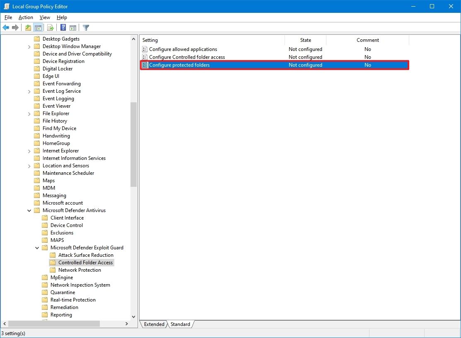The image size is (461, 338).
Task: Switch to the Standard tab
Action: click(180, 324)
